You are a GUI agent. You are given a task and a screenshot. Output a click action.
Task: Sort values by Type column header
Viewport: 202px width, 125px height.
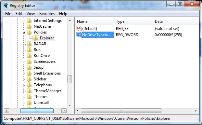tap(133, 21)
